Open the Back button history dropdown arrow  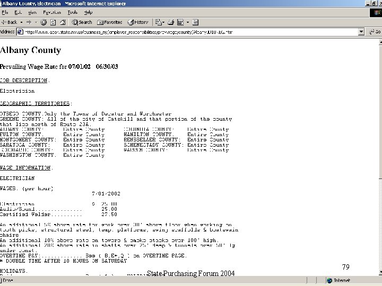click(21, 22)
